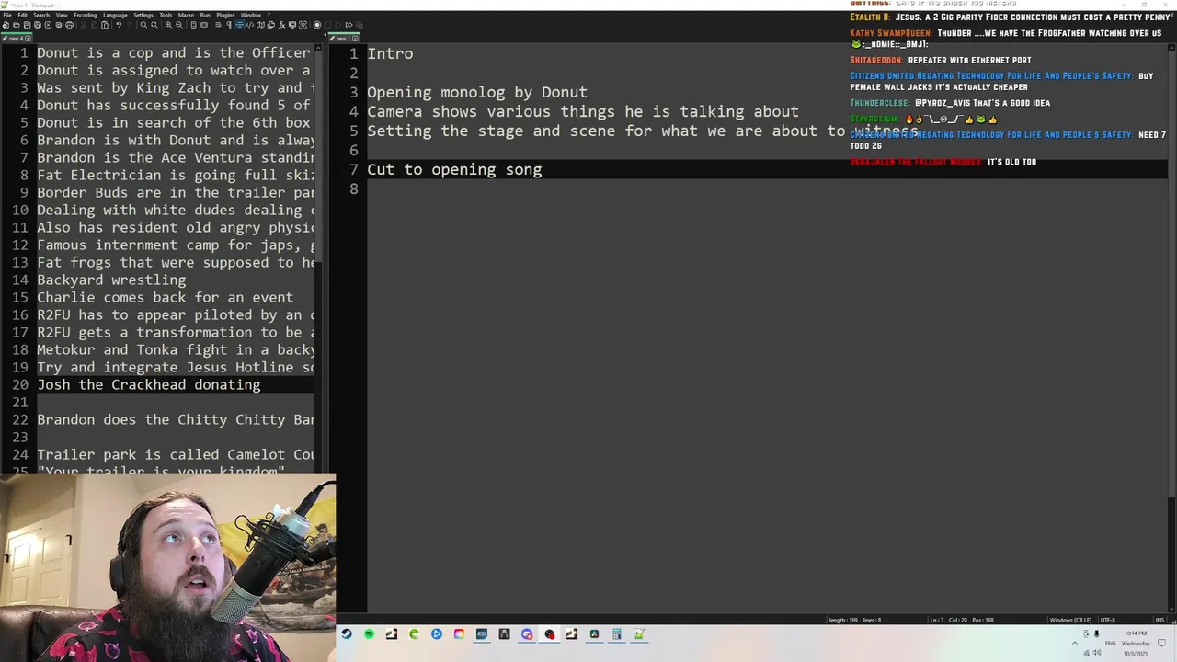Click the Close document toolbar icon
The height and width of the screenshot is (662, 1177).
click(48, 25)
